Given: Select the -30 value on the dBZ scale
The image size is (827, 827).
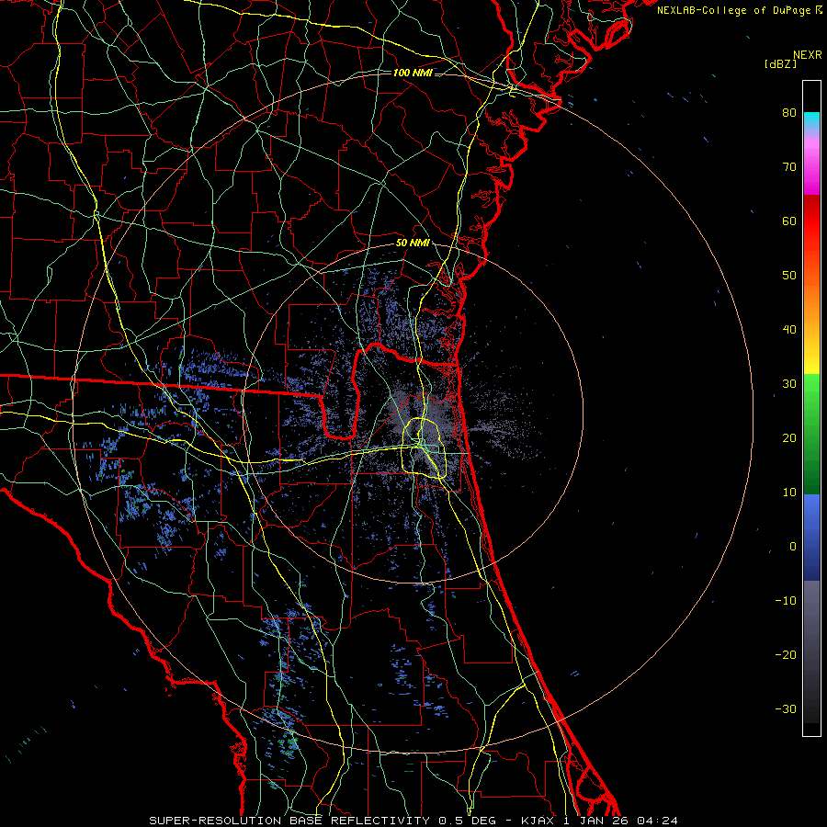Looking at the screenshot, I should (786, 709).
